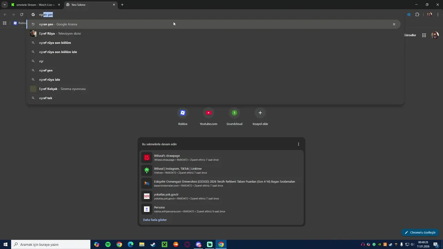Click the Chrome'u özelleştir button
Screen dimensions: 443x249
[x=420, y=232]
